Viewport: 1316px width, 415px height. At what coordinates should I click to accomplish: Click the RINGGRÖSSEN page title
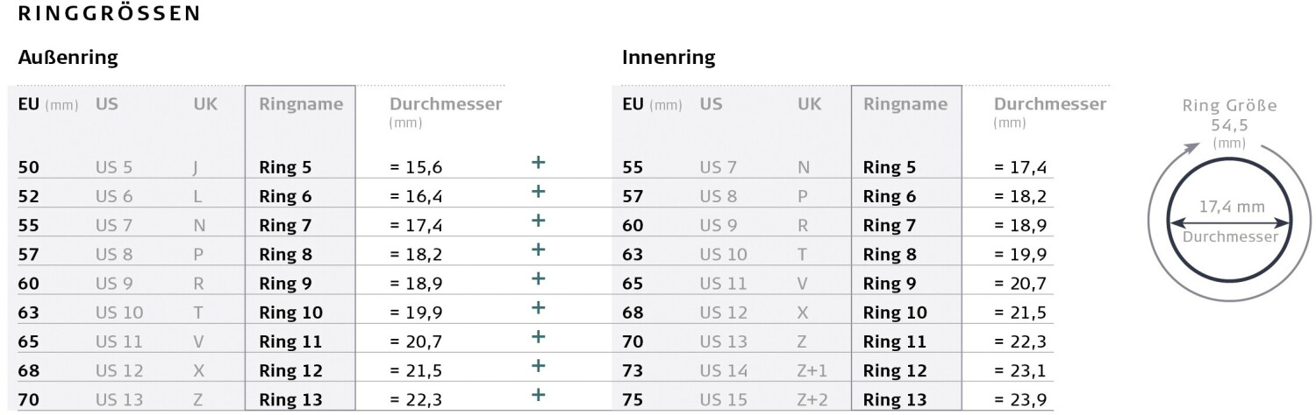tap(109, 13)
